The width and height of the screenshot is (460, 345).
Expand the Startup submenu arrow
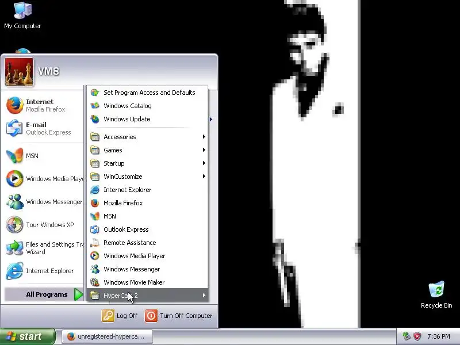tap(204, 163)
